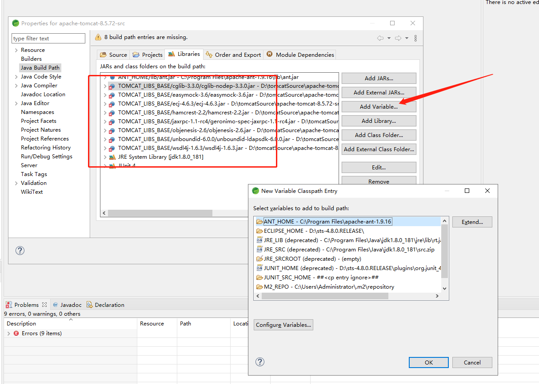Select Java Build Path in the sidebar

pos(40,67)
